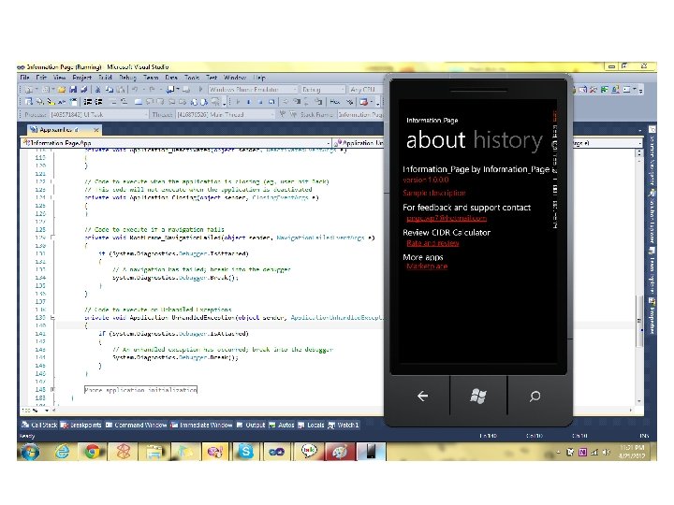Click the Rate and review link

432,243
